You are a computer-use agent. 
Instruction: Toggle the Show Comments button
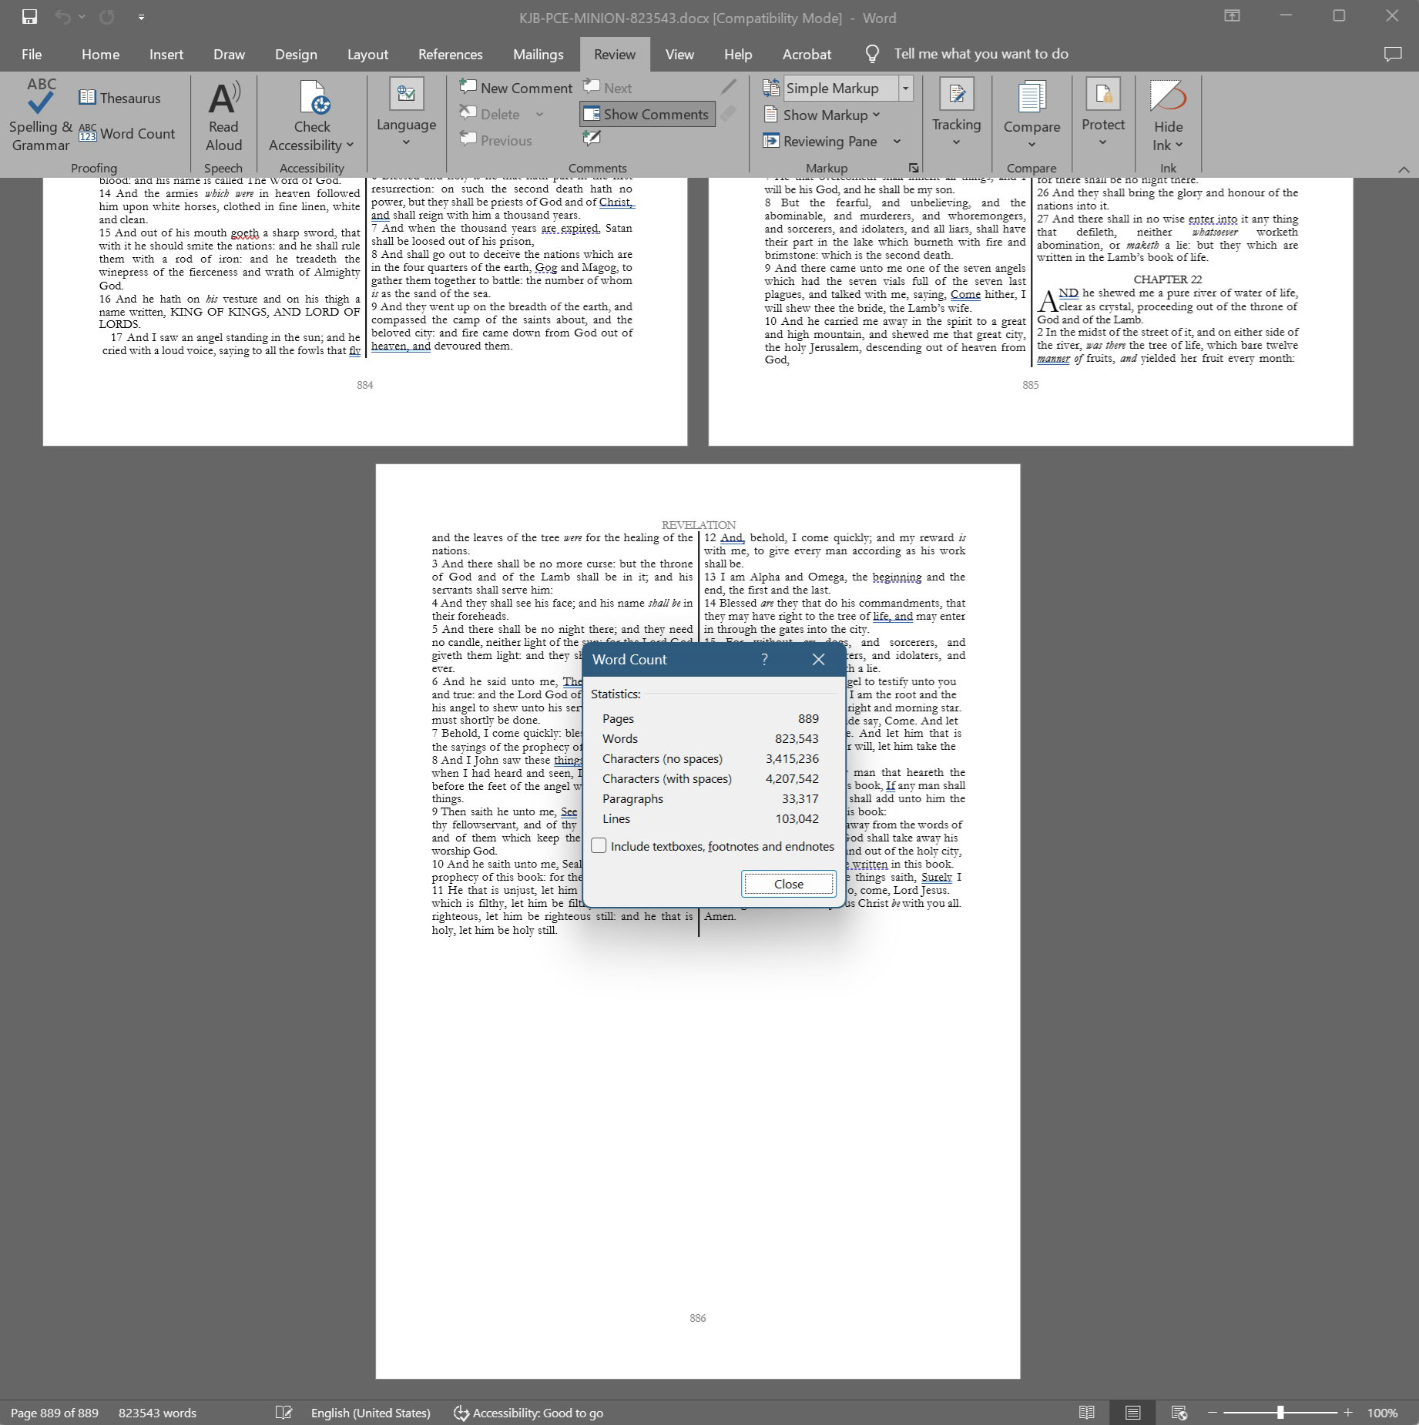[646, 115]
